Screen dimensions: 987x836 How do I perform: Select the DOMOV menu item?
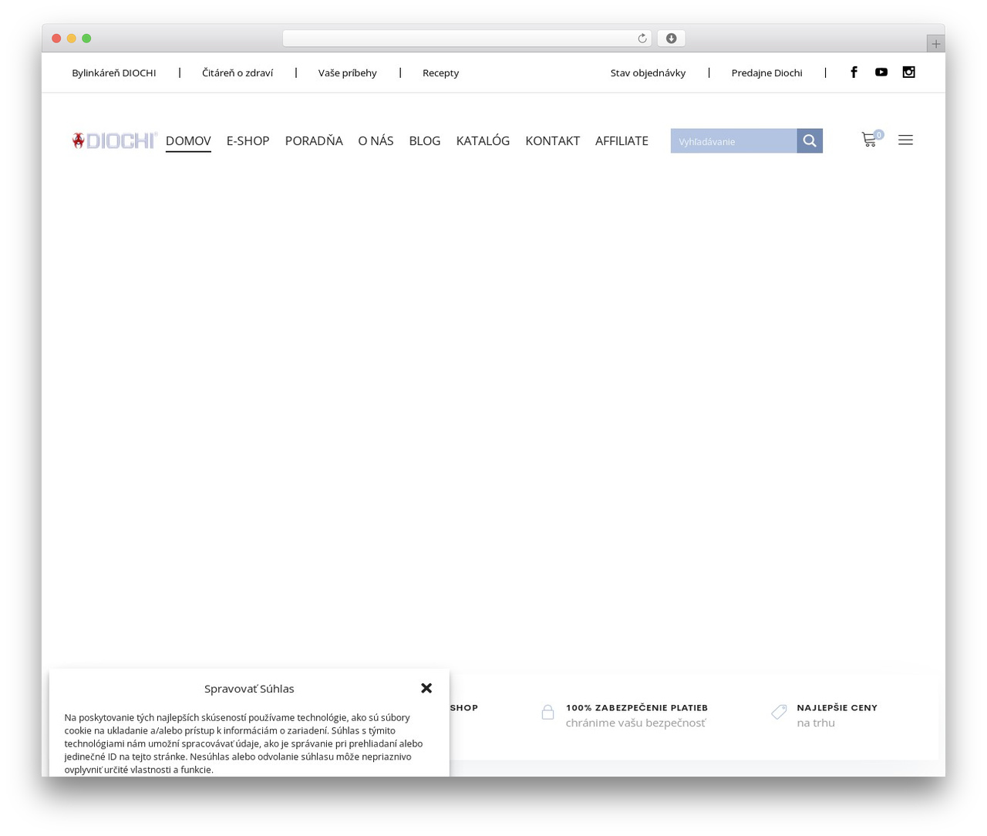(x=188, y=141)
